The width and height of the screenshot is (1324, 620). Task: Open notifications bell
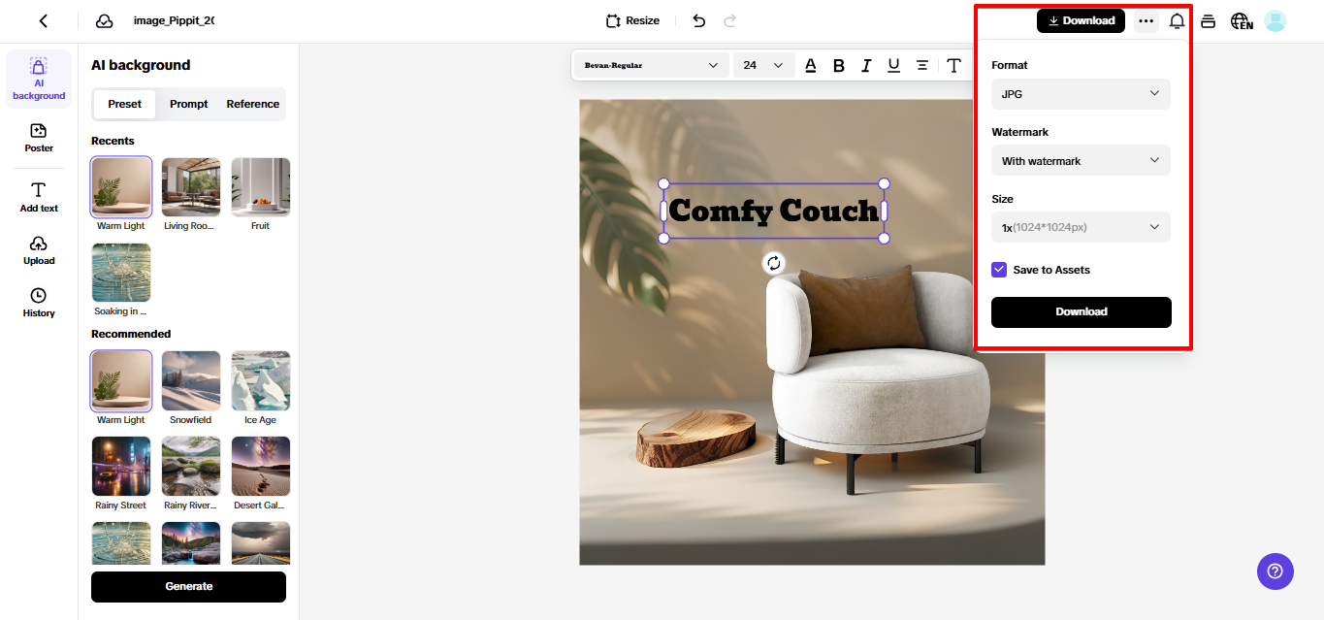click(x=1178, y=20)
